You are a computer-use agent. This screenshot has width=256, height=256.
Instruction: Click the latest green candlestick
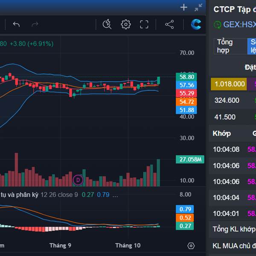pos(158,81)
